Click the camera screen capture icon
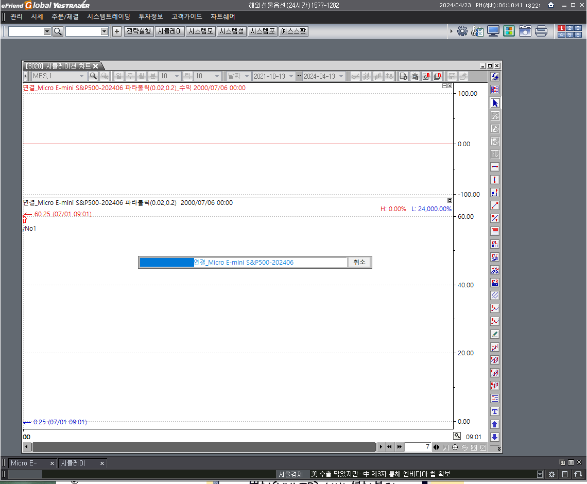Viewport: 587px width, 484px height. (x=525, y=31)
